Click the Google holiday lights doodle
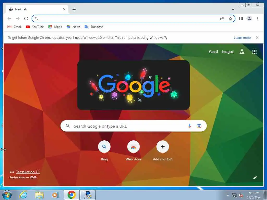 click(x=133, y=85)
